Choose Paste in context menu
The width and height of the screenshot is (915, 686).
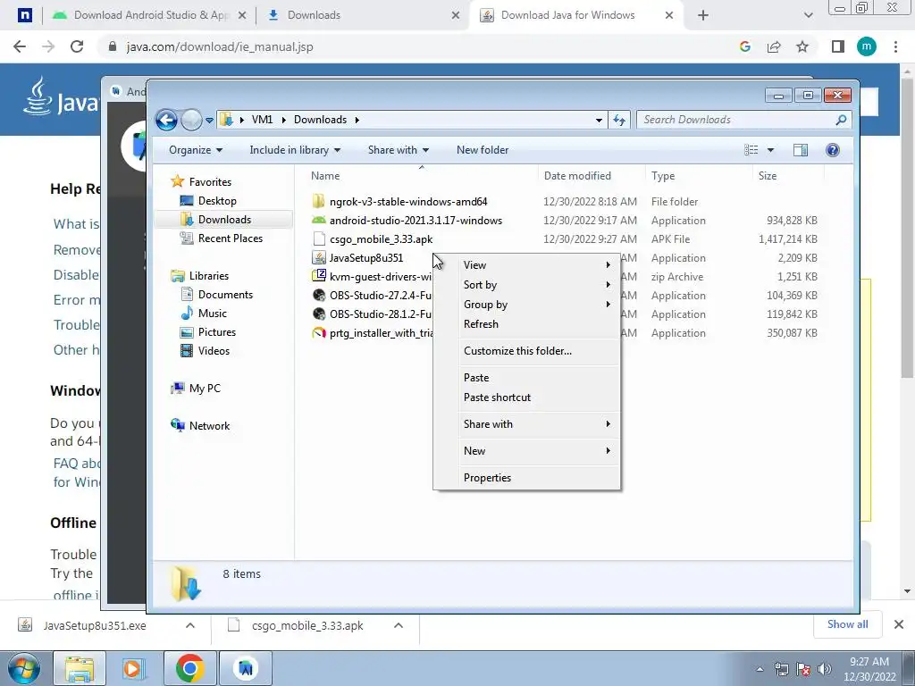point(526,378)
